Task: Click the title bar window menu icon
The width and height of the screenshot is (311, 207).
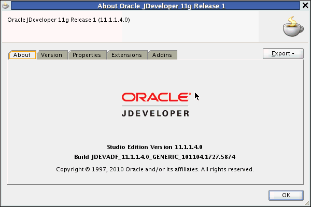Action: pyautogui.click(x=6, y=6)
